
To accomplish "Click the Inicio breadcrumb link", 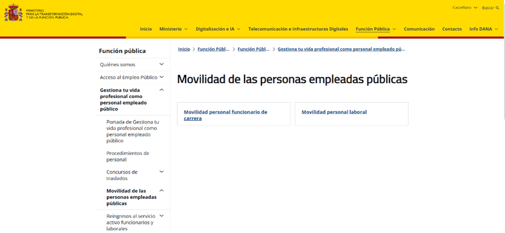I will pos(184,49).
